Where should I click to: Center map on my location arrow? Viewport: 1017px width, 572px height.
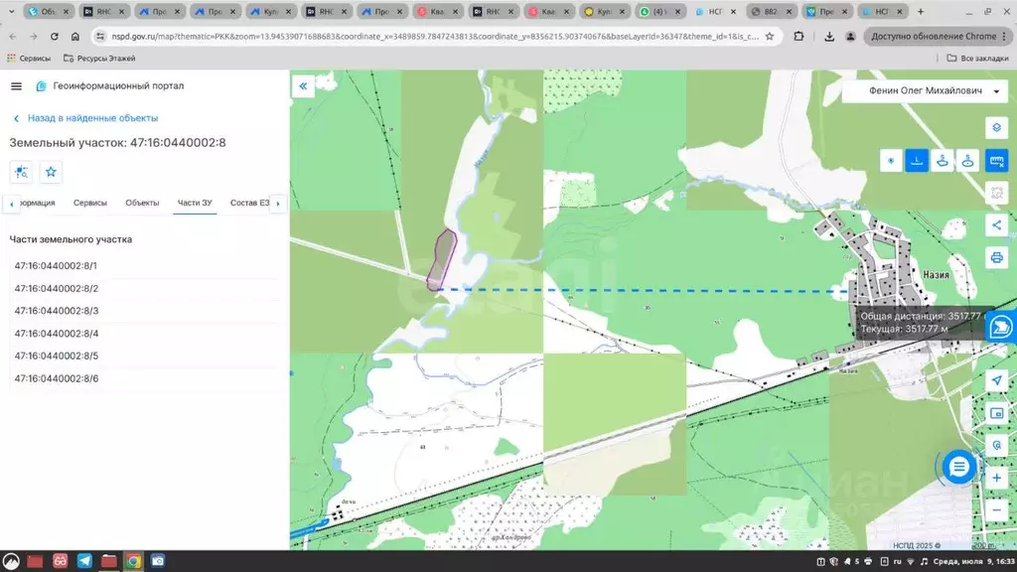[996, 380]
